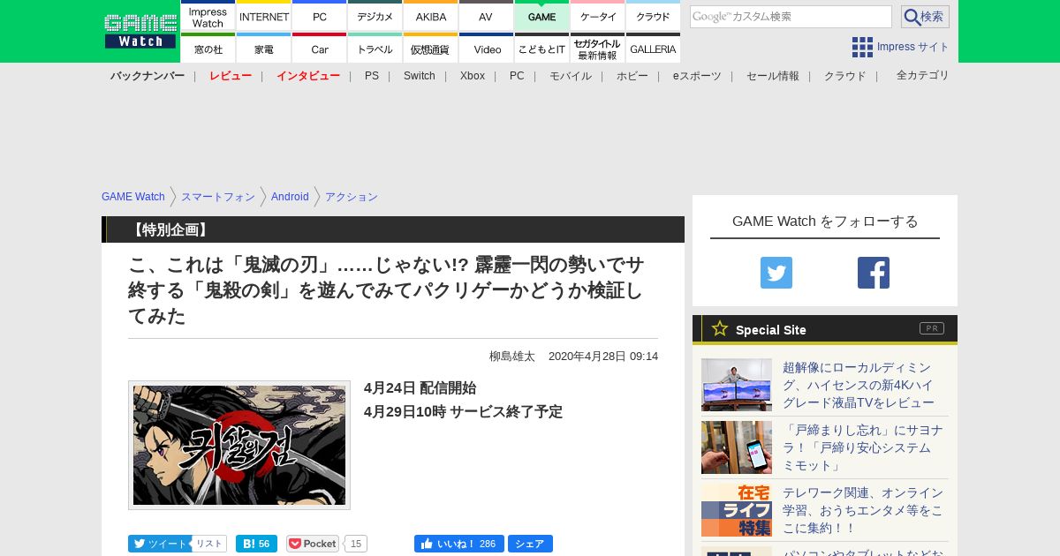Viewport: 1060px width, 556px height.
Task: Click the Twitter リスト button
Action: click(209, 544)
